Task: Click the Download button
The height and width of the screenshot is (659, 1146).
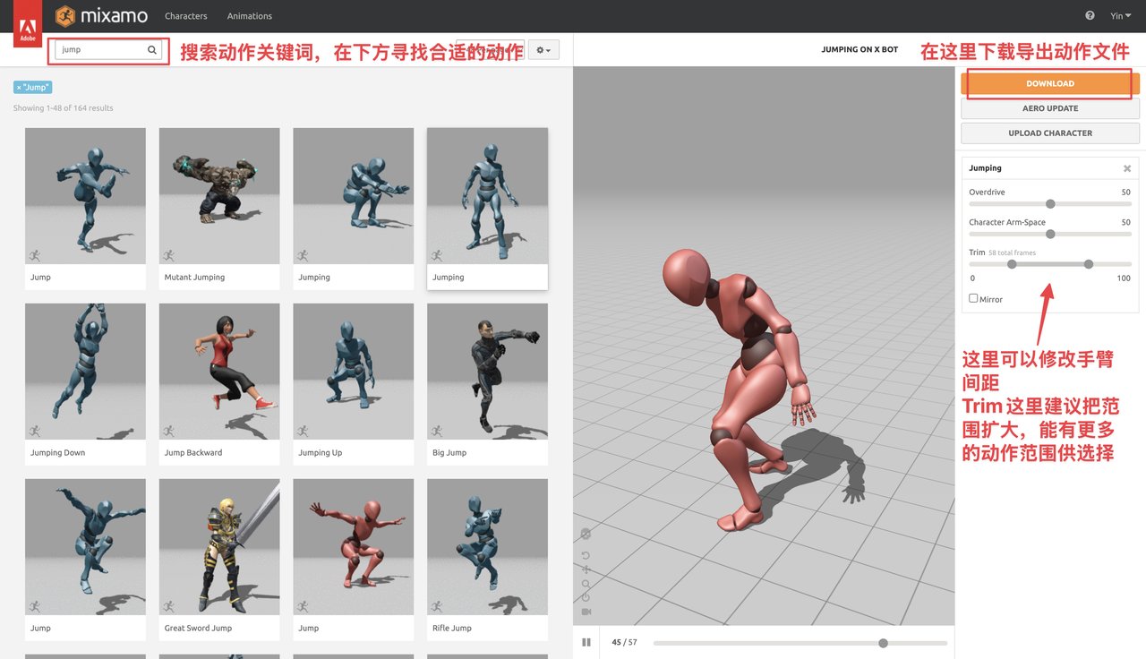Action: click(x=1050, y=83)
